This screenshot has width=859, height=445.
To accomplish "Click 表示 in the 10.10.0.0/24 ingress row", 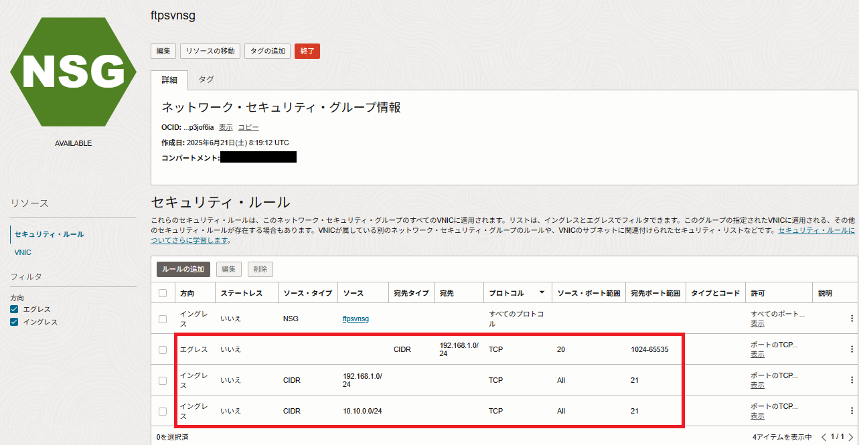I will 757,416.
